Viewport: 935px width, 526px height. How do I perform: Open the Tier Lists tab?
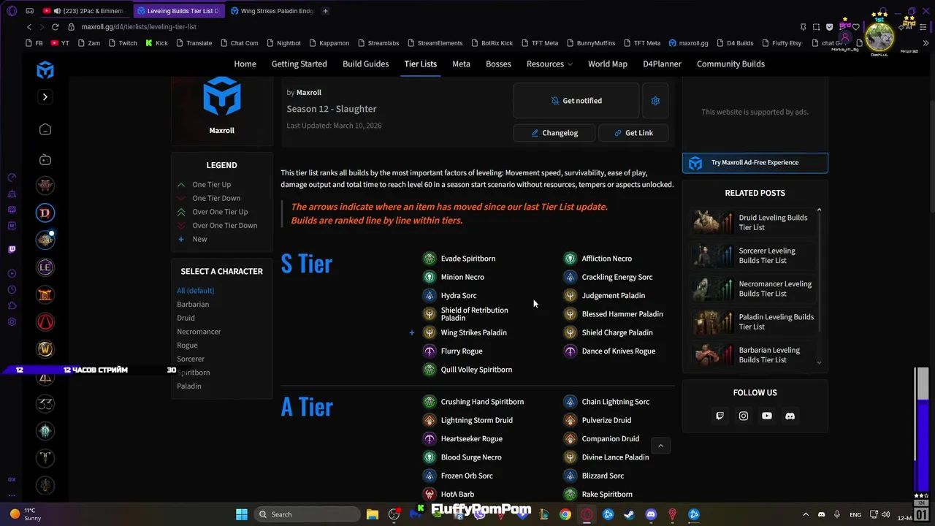point(421,64)
